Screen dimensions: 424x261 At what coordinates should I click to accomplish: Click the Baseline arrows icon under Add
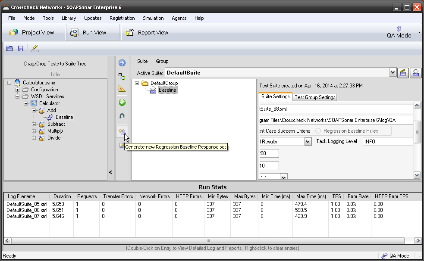(x=50, y=117)
